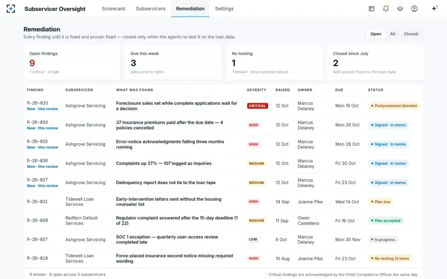Click the Subservicer Oversight app logo
Image resolution: width=447 pixels, height=279 pixels.
tap(11, 9)
